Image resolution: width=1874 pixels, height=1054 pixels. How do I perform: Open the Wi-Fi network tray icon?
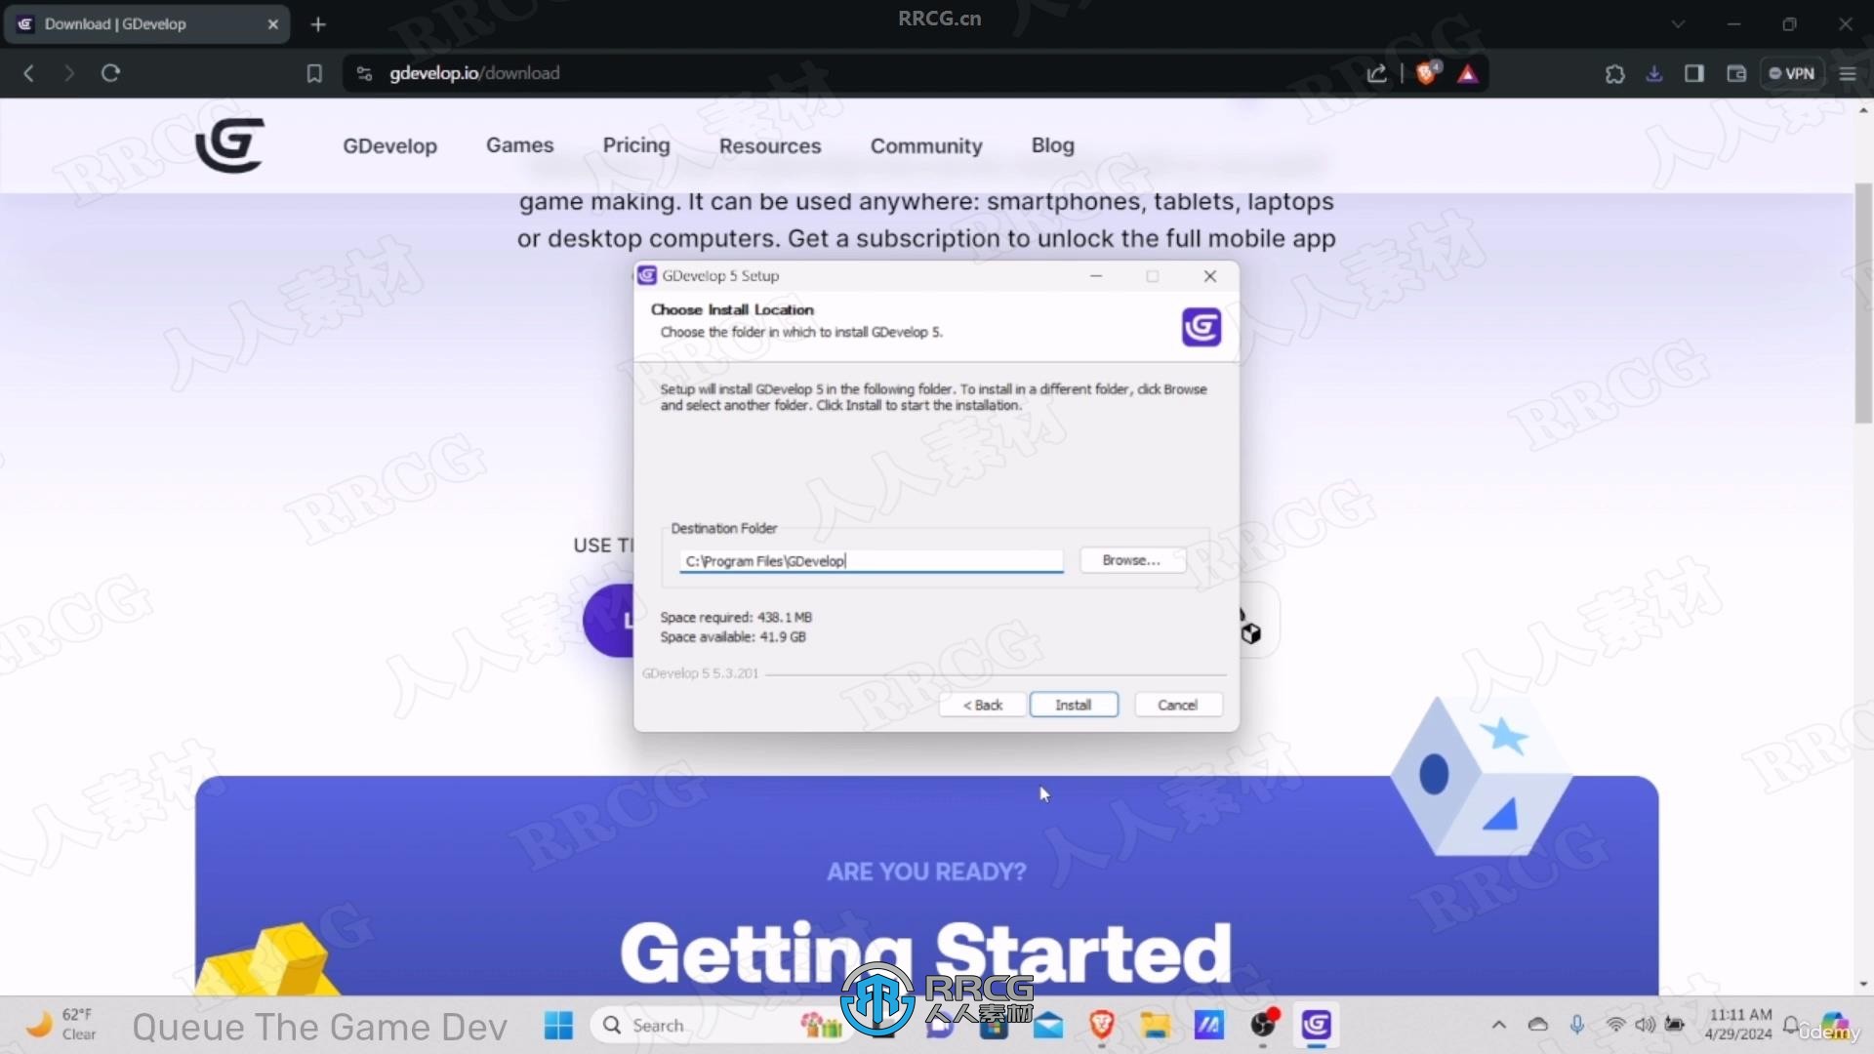point(1616,1025)
